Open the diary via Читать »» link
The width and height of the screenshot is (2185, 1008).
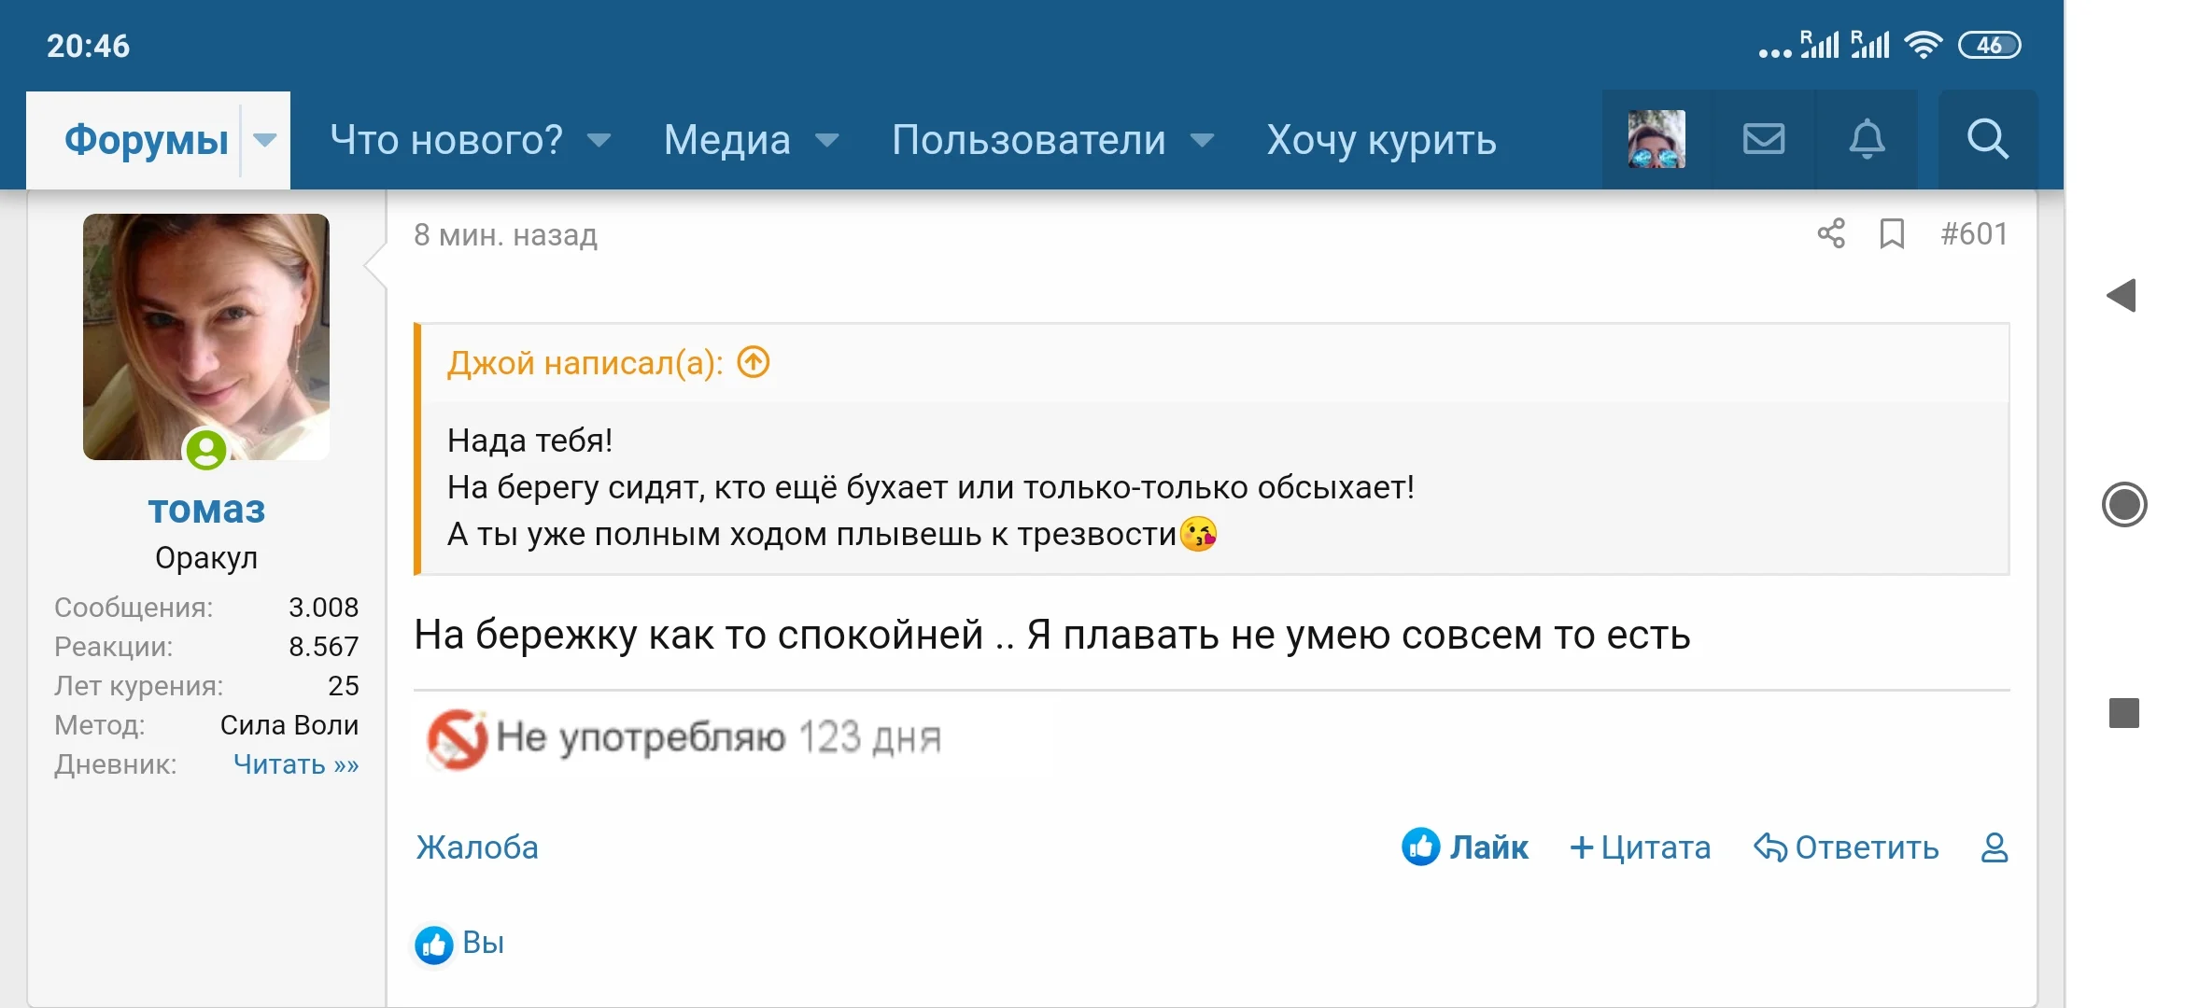296,763
